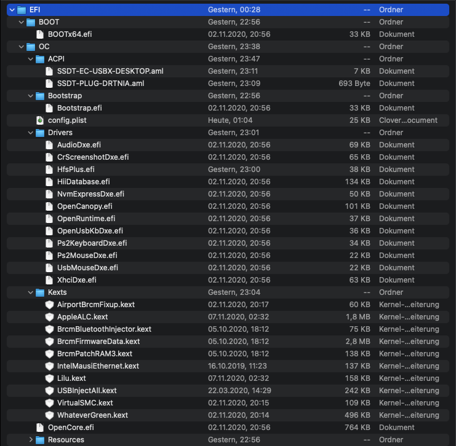Viewport: 456px width, 446px height.
Task: Click the EFI folder icon
Action: 22,10
